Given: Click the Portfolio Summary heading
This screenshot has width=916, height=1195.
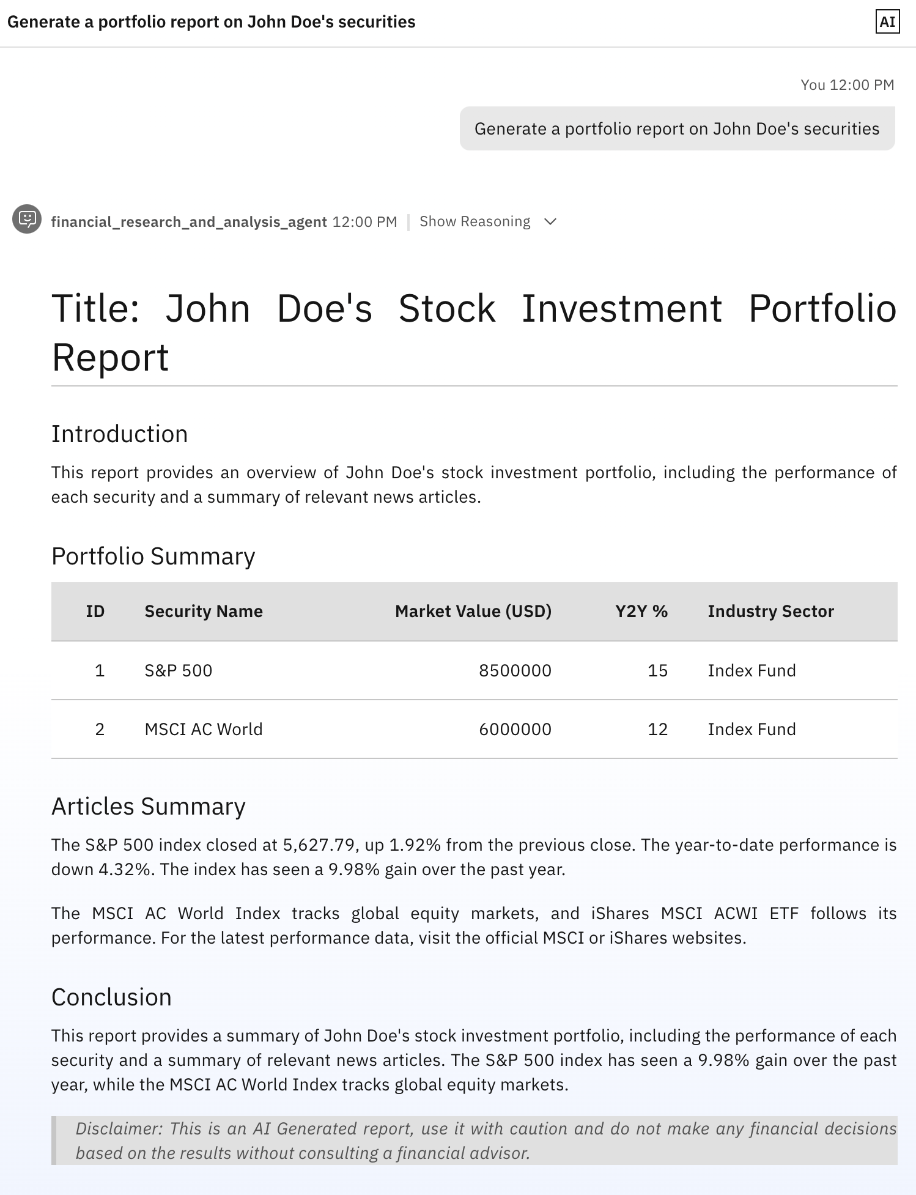Looking at the screenshot, I should click(x=153, y=556).
